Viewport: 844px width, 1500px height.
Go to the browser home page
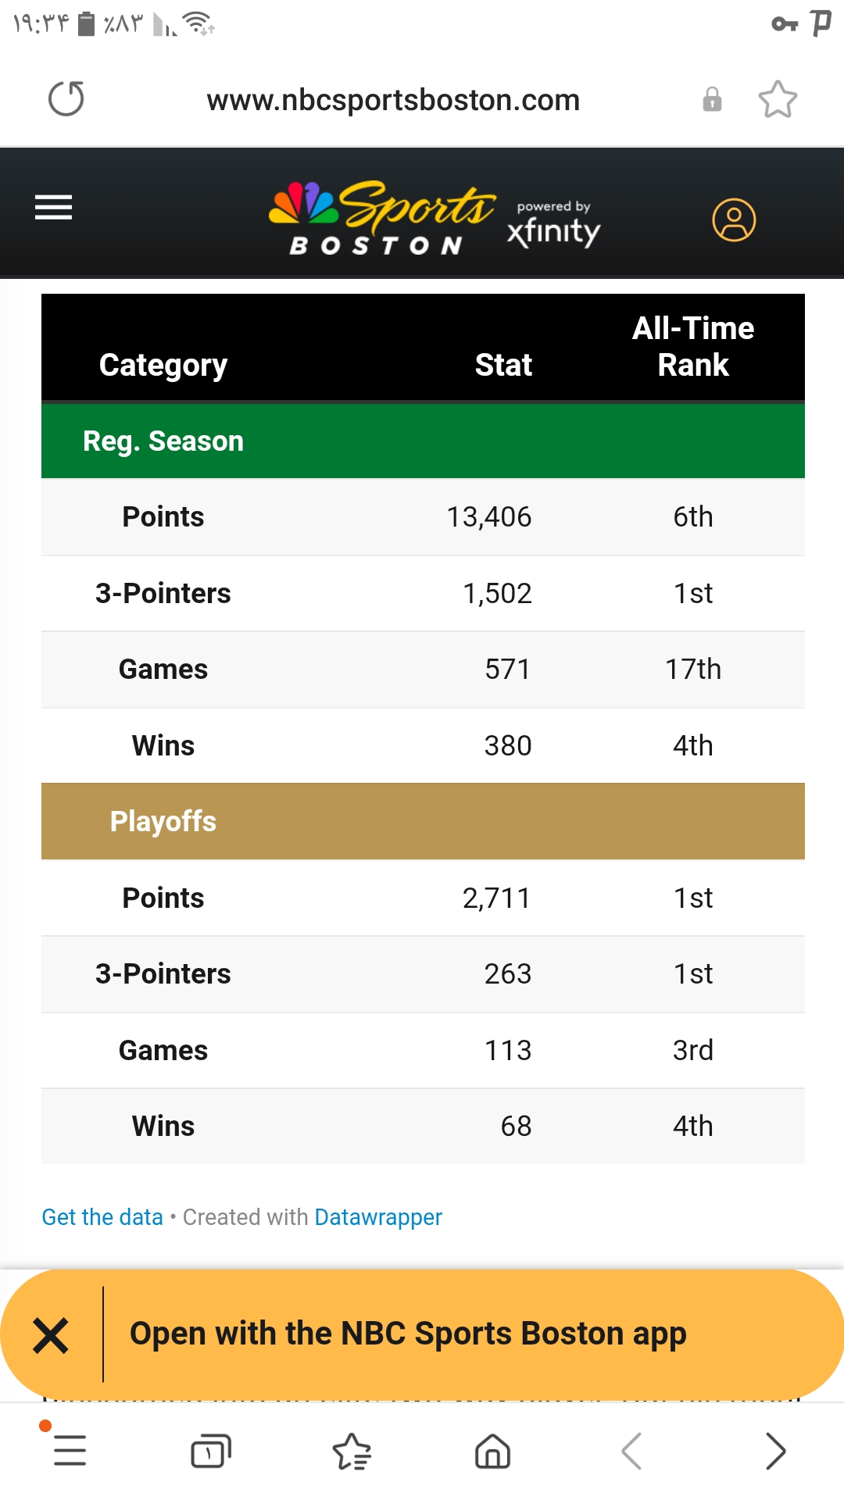click(x=492, y=1452)
